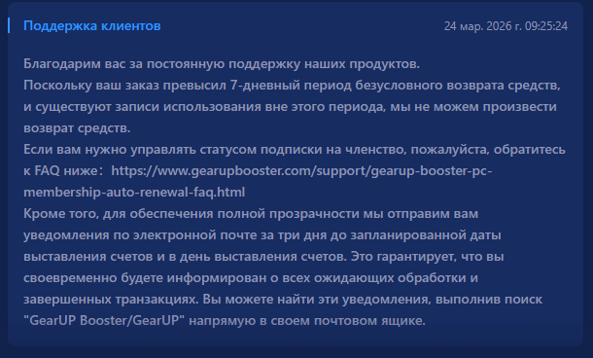Click the line 'Поскольку ваш заказ превысил 7-дневный'
593x358 pixels.
coord(292,86)
